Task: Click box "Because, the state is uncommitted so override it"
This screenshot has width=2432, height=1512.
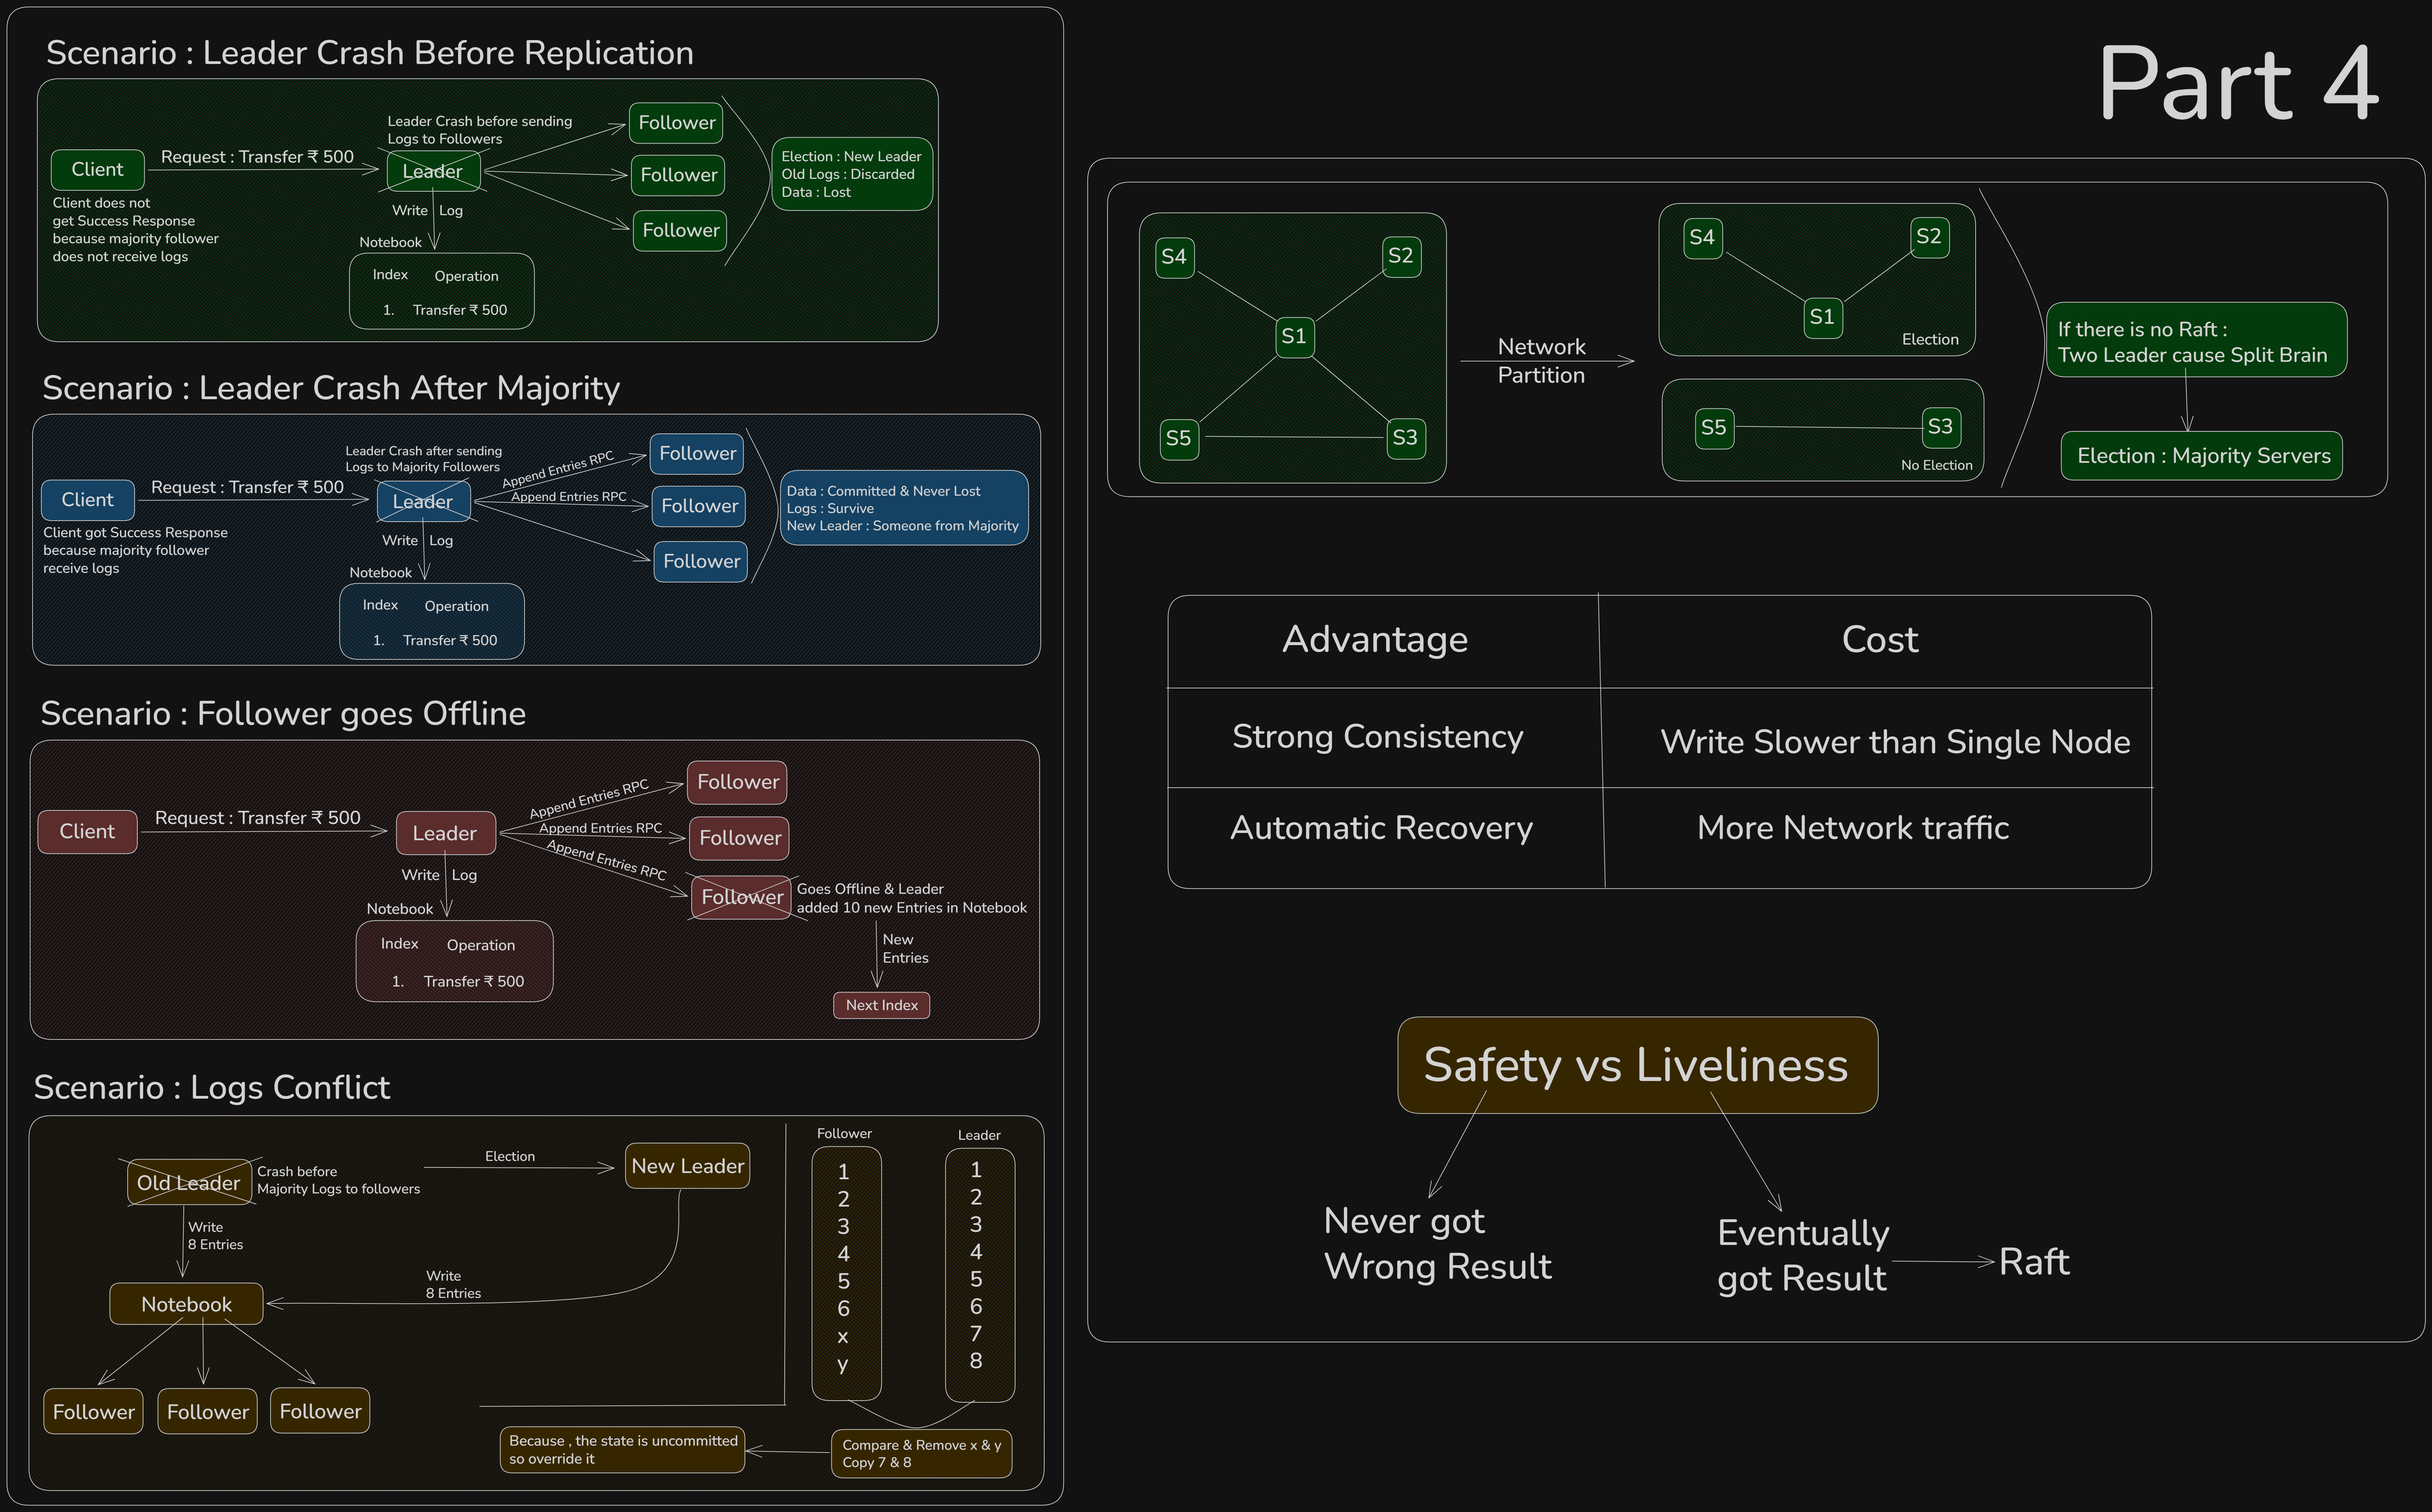Action: click(x=622, y=1450)
